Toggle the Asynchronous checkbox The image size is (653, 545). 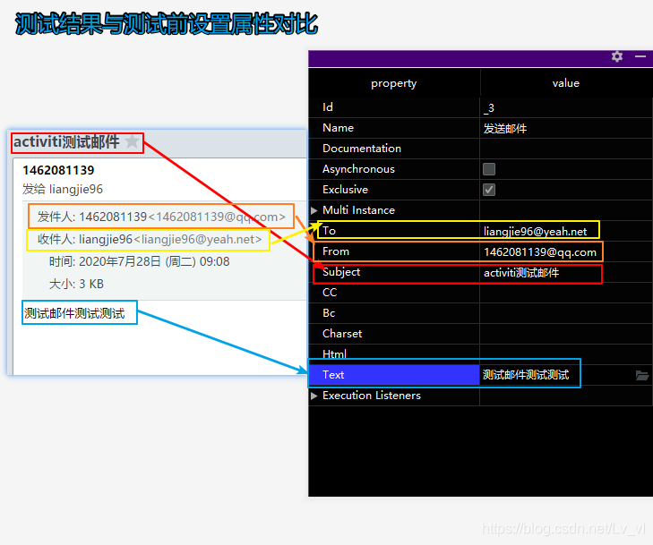(489, 169)
